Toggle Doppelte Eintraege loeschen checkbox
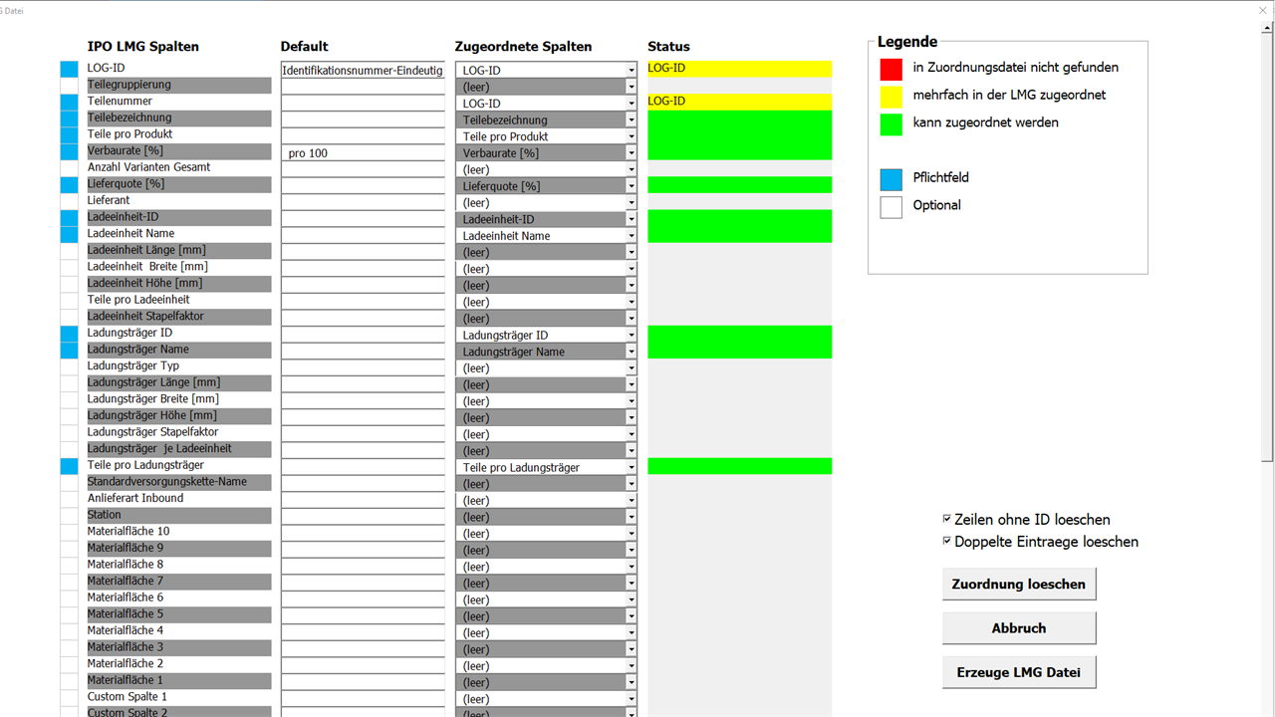The height and width of the screenshot is (717, 1275). 947,541
